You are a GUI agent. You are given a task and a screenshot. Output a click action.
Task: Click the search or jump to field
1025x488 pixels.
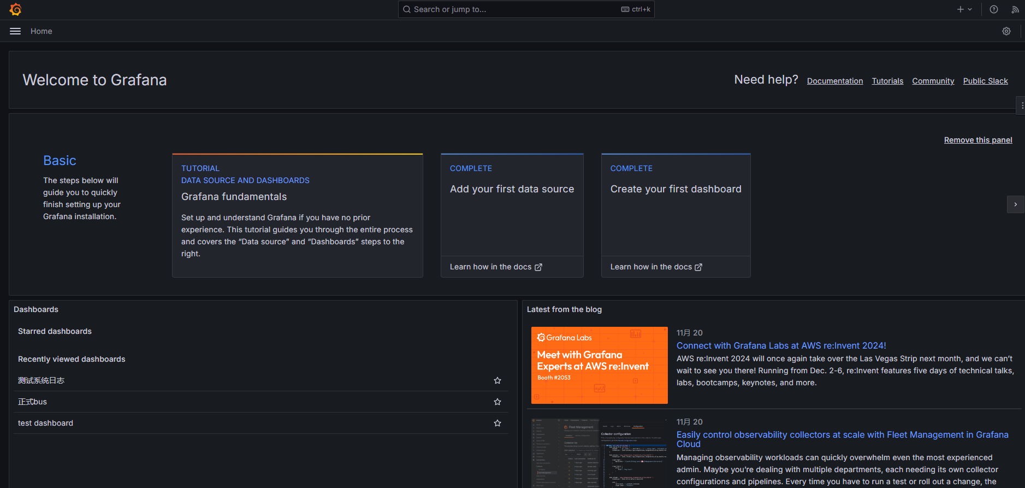coord(526,9)
